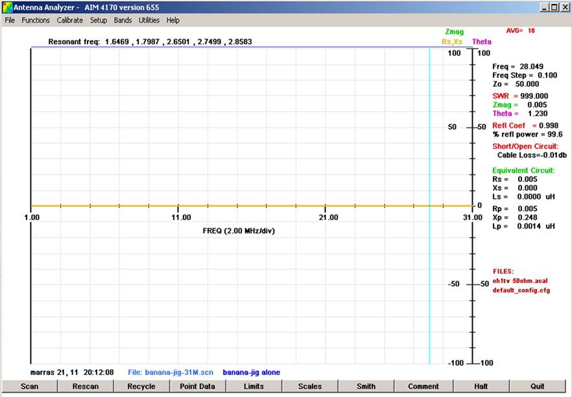Add a Comment to scan
This screenshot has width=572, height=397.
point(423,387)
